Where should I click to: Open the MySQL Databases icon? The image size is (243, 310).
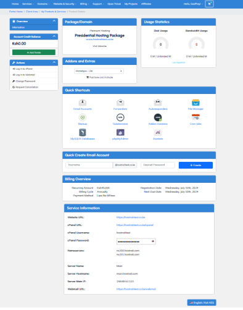[83, 132]
